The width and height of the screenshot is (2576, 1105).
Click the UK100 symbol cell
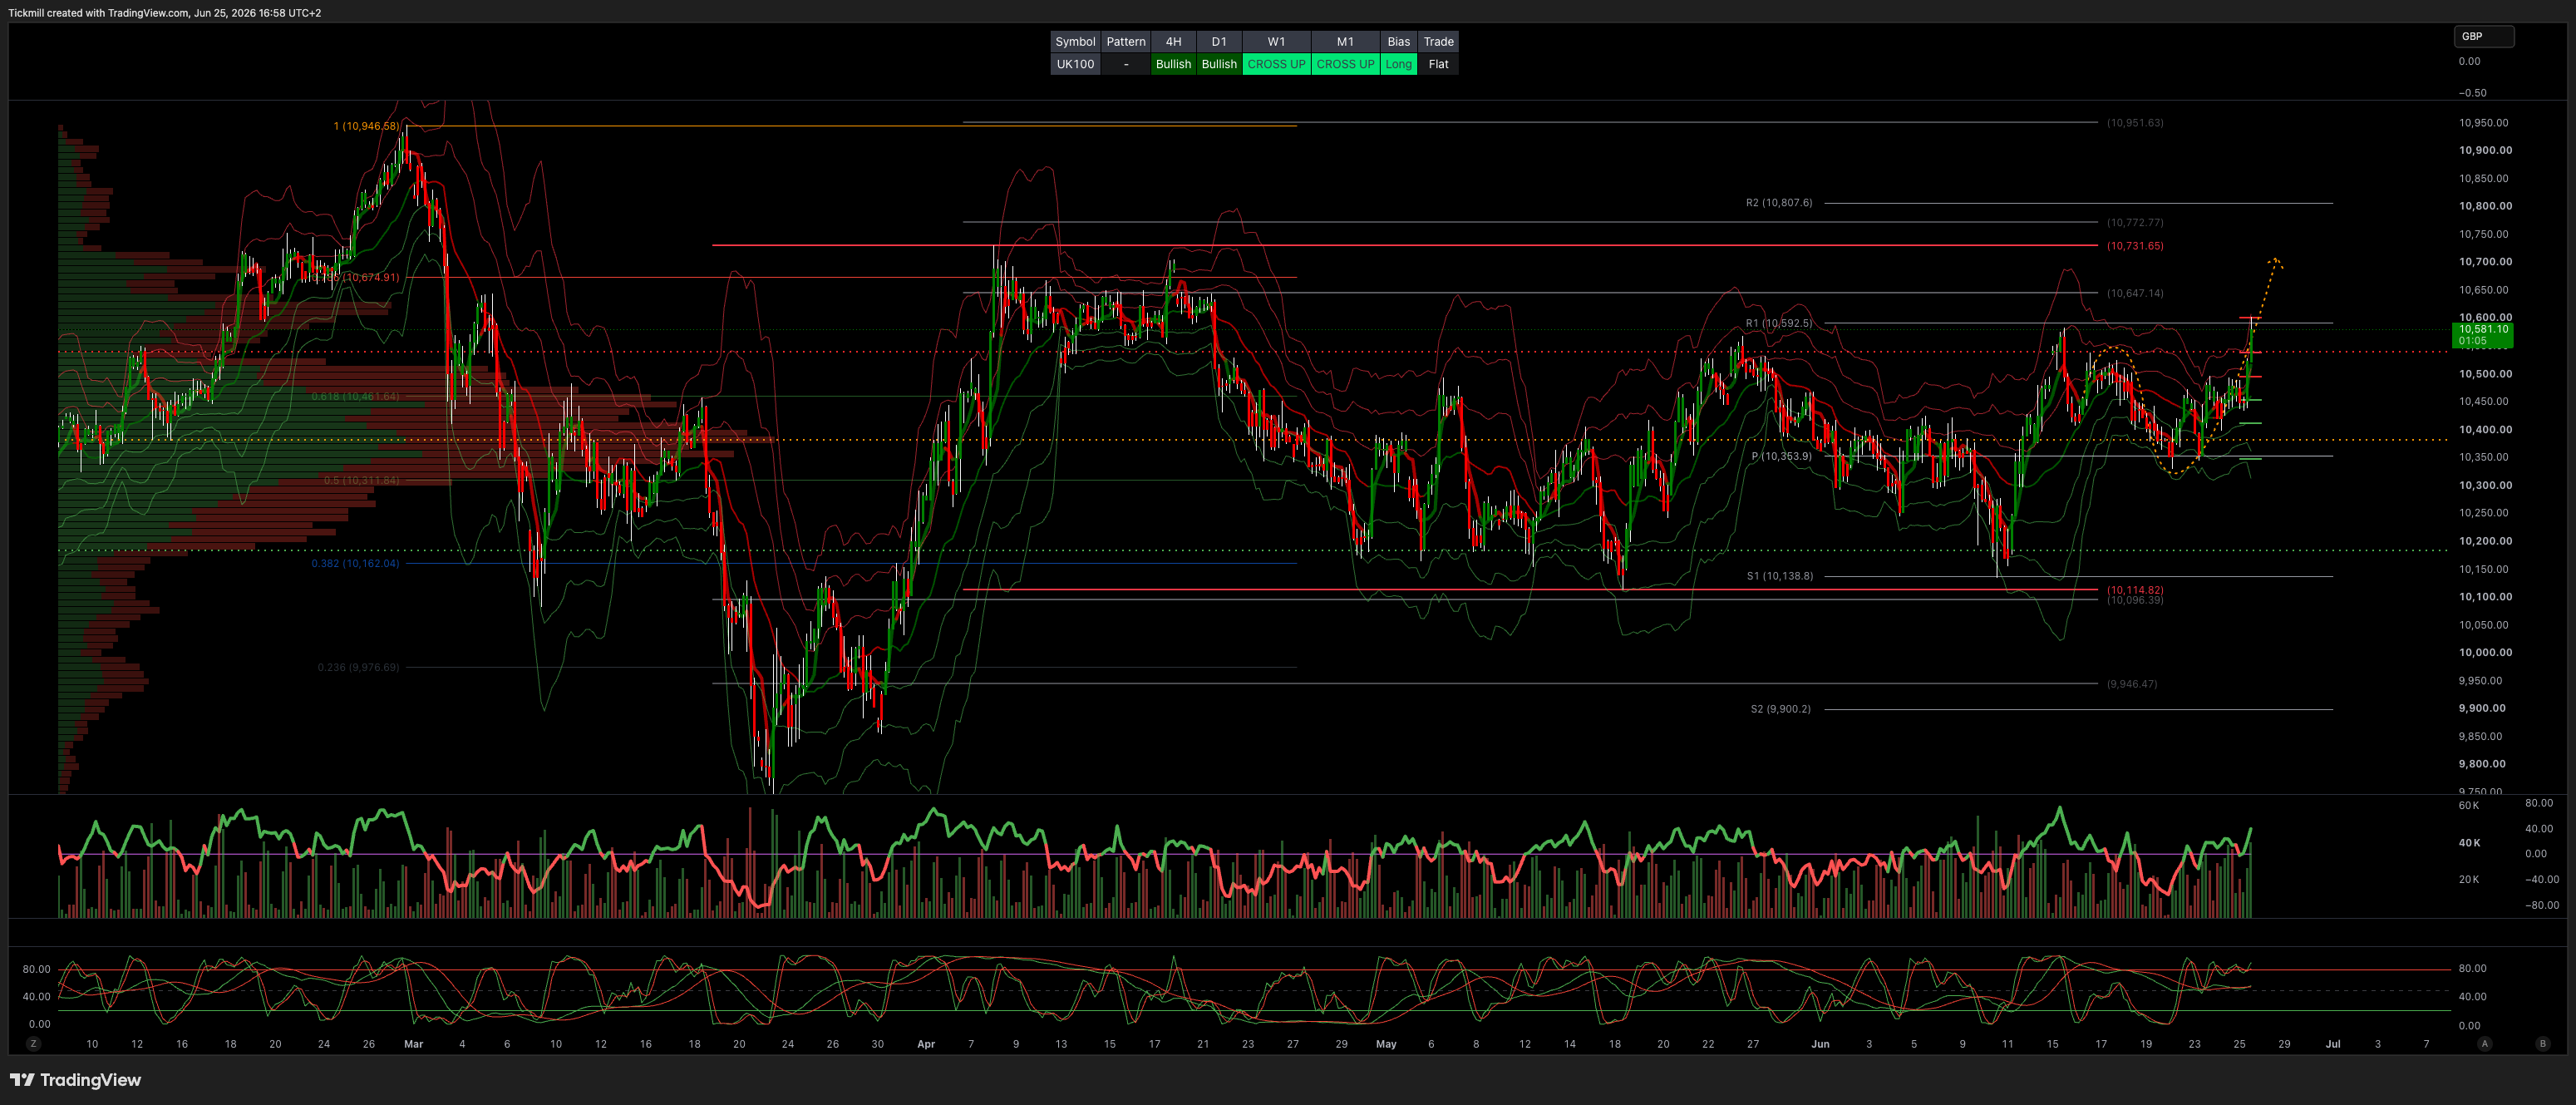tap(1075, 64)
